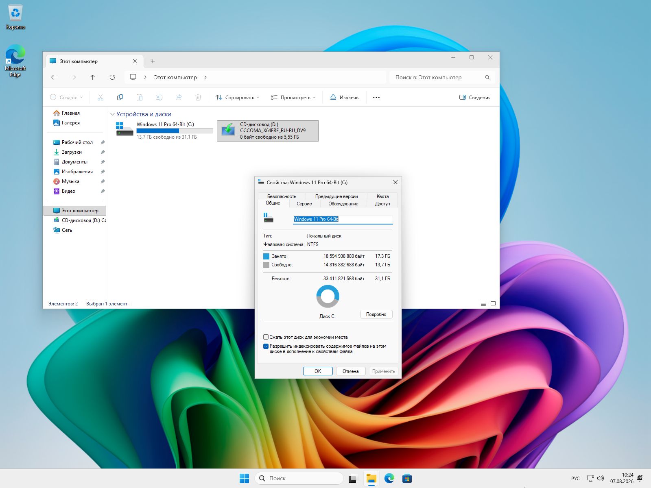This screenshot has height=488, width=651.
Task: Go to 'Рабочий стол' in sidebar
Action: [x=77, y=142]
